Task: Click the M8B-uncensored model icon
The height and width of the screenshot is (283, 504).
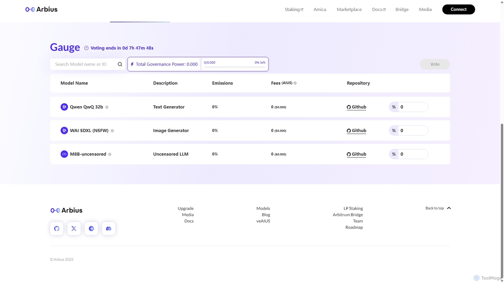Action: pos(64,154)
